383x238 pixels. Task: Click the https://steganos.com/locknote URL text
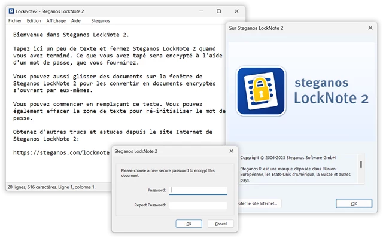[x=61, y=153]
